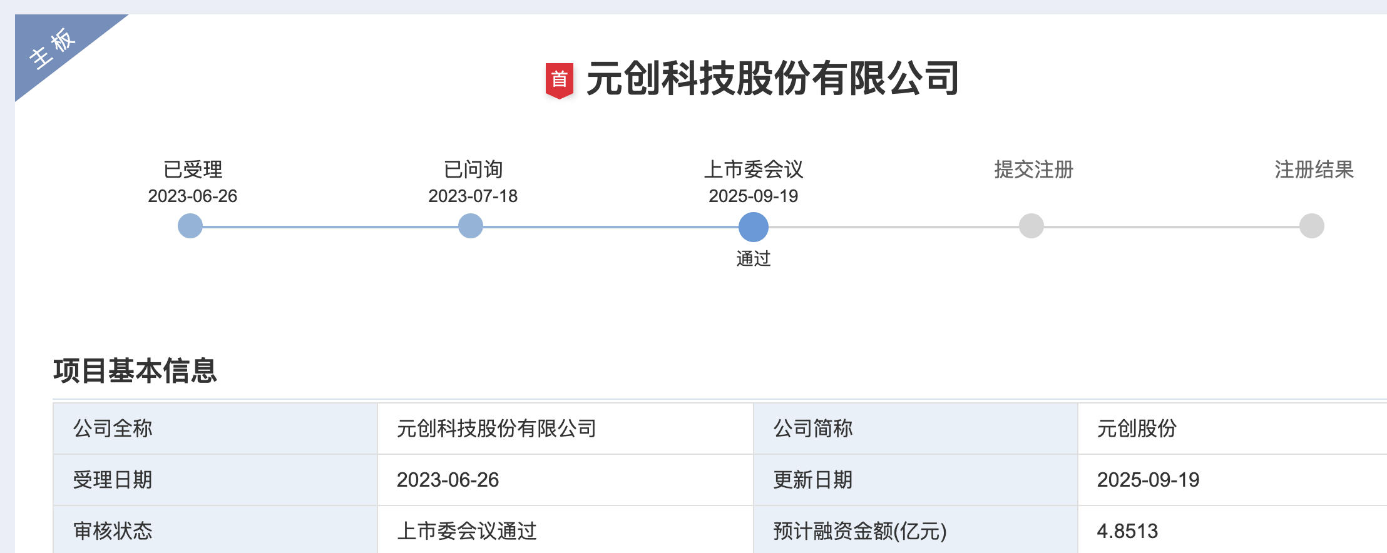The image size is (1387, 553).
Task: Click the 上市委会议 stage label
Action: (x=753, y=170)
